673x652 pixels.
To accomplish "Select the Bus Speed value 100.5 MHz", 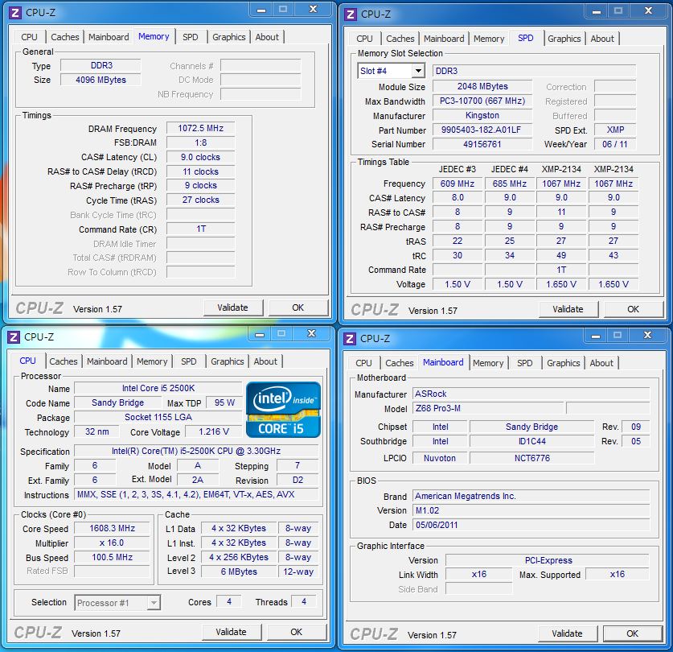I will point(112,558).
